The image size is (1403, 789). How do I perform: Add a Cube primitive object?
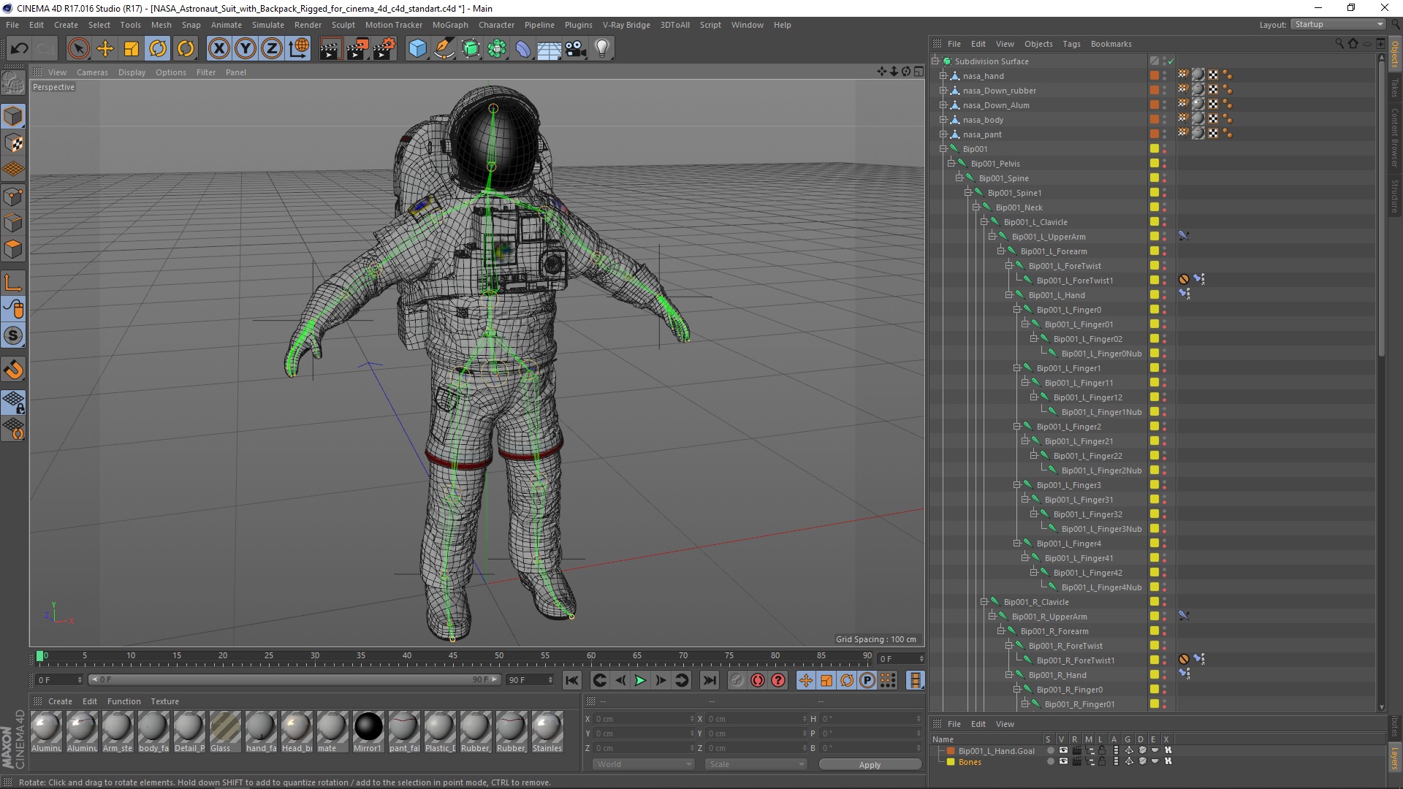tap(417, 49)
